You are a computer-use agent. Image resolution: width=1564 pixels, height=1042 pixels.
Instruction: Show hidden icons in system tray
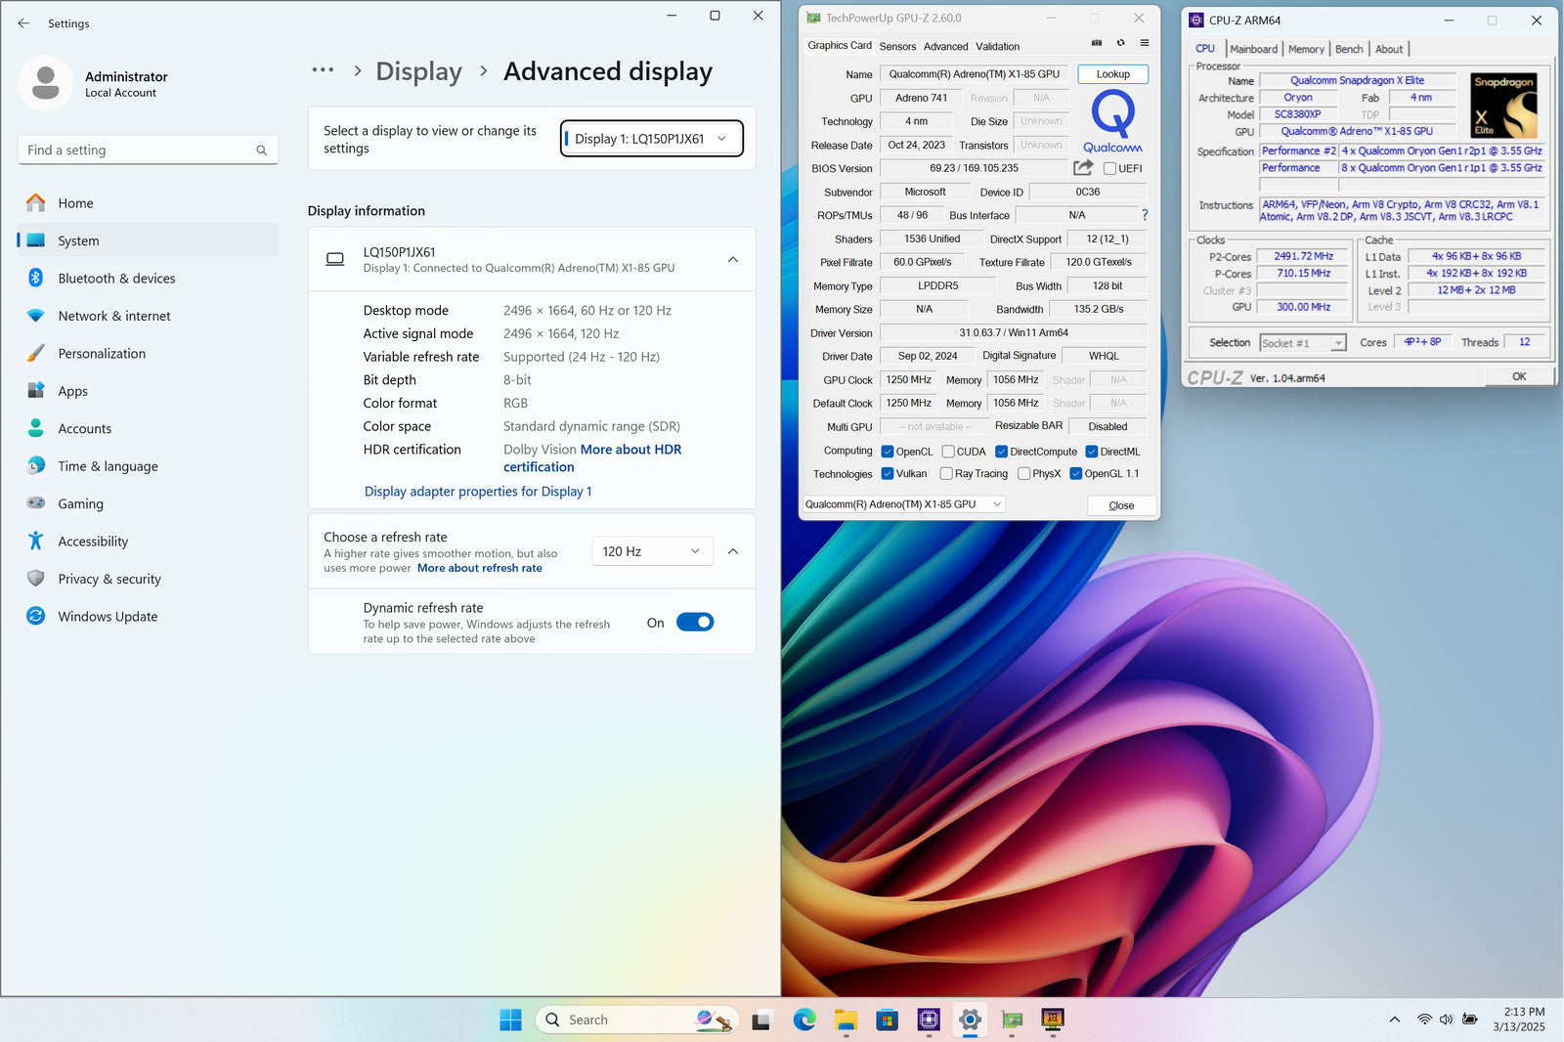point(1394,1020)
